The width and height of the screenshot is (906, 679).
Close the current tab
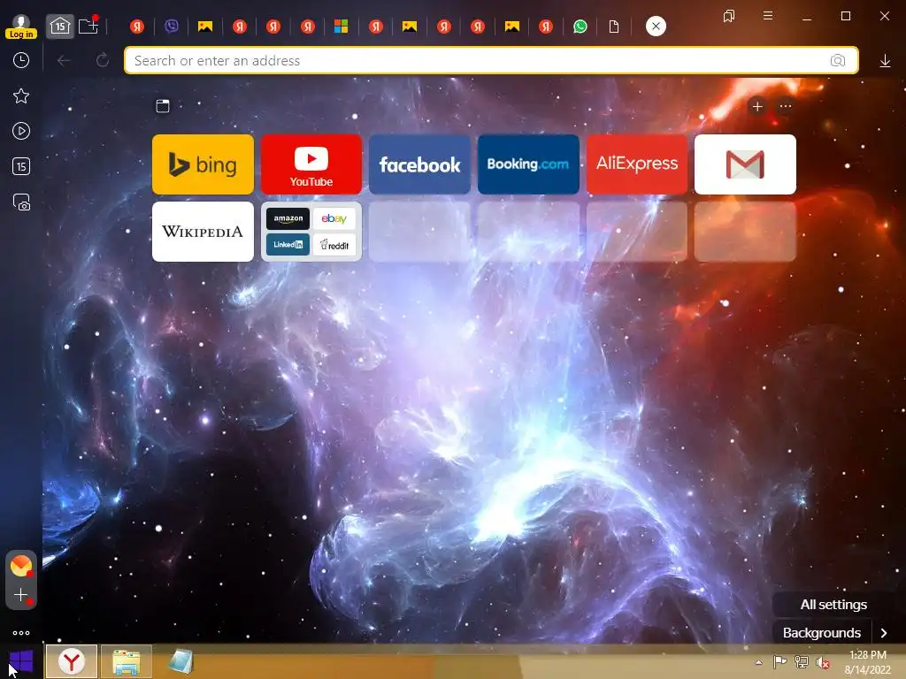click(656, 26)
